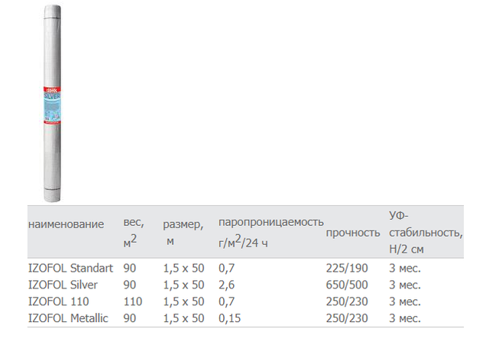Click the IZOFOL Silver roll product image
The image size is (489, 364).
click(x=52, y=103)
